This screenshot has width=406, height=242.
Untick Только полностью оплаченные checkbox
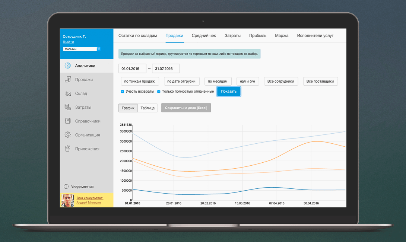click(x=159, y=92)
